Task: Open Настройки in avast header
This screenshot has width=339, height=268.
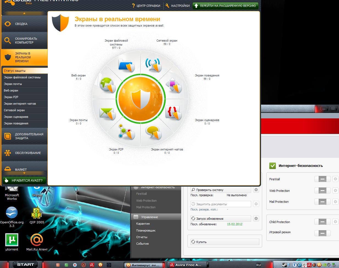Action: tap(178, 5)
